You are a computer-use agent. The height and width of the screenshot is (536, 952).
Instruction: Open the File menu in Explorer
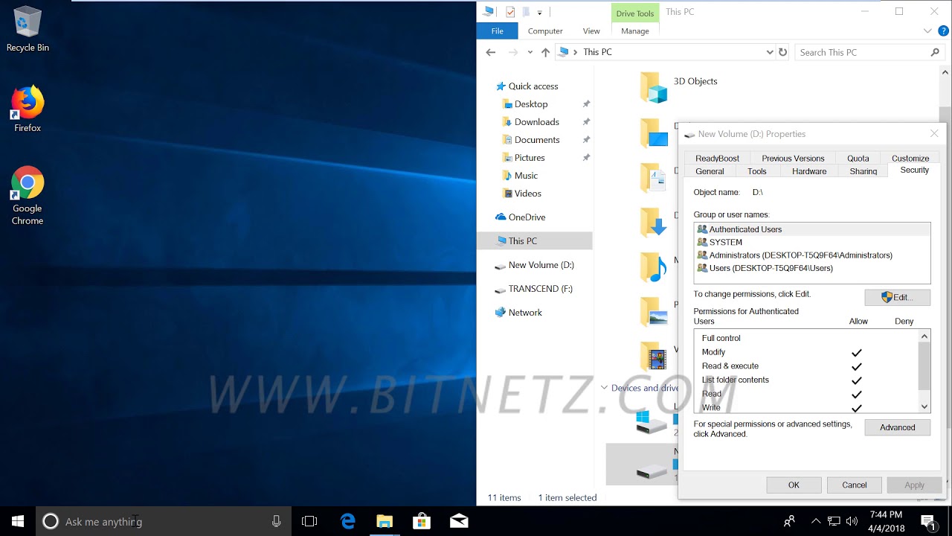pyautogui.click(x=498, y=31)
